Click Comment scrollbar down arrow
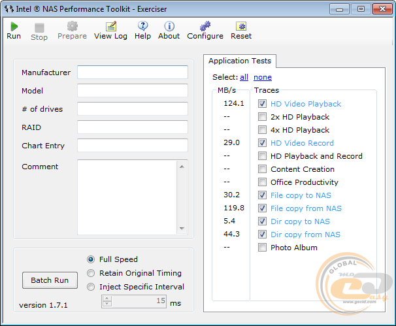Screen dimensions: 396x326 click(x=182, y=228)
